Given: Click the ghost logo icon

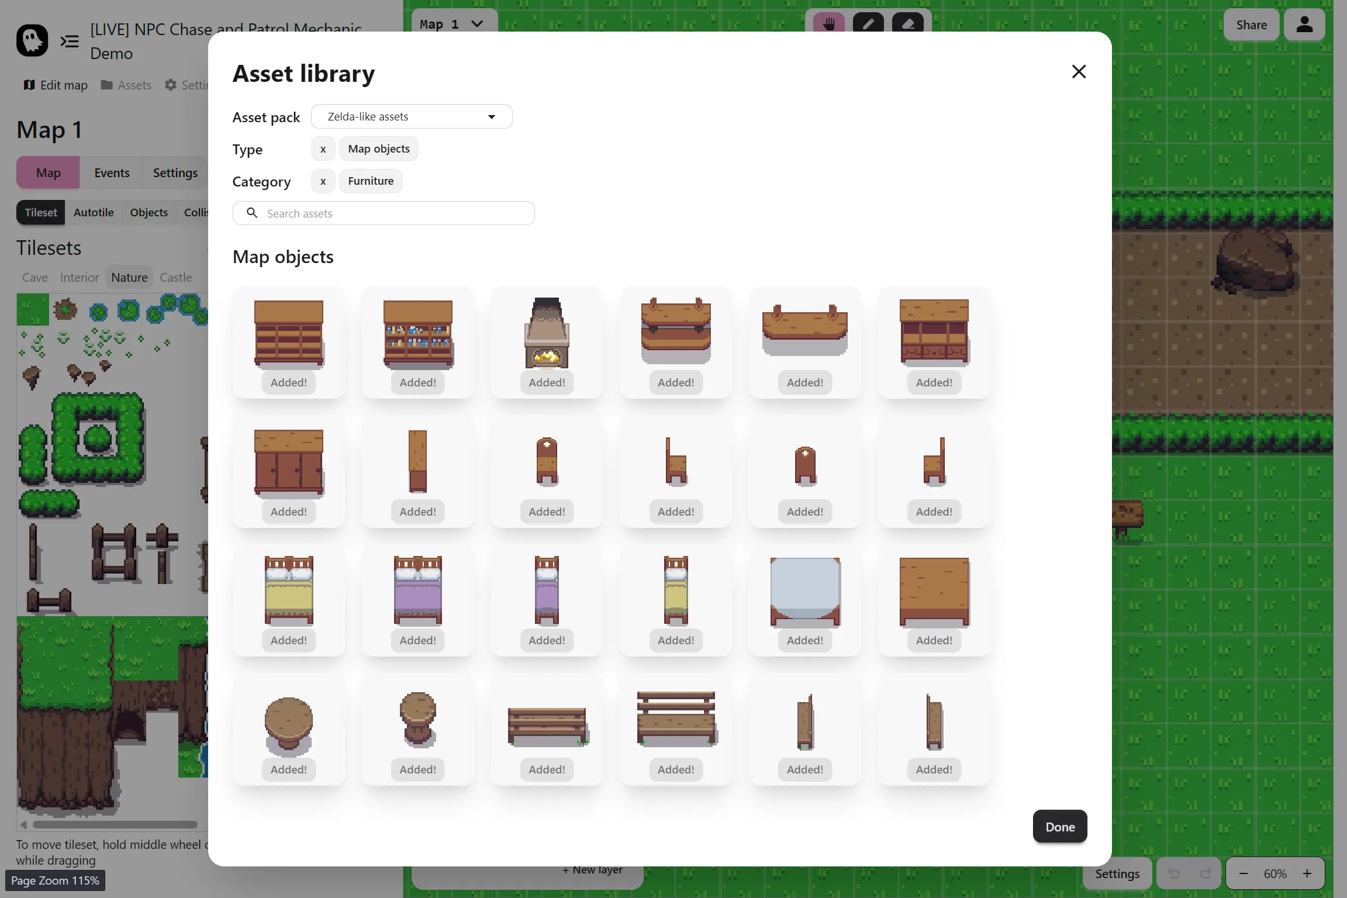Looking at the screenshot, I should [x=32, y=41].
